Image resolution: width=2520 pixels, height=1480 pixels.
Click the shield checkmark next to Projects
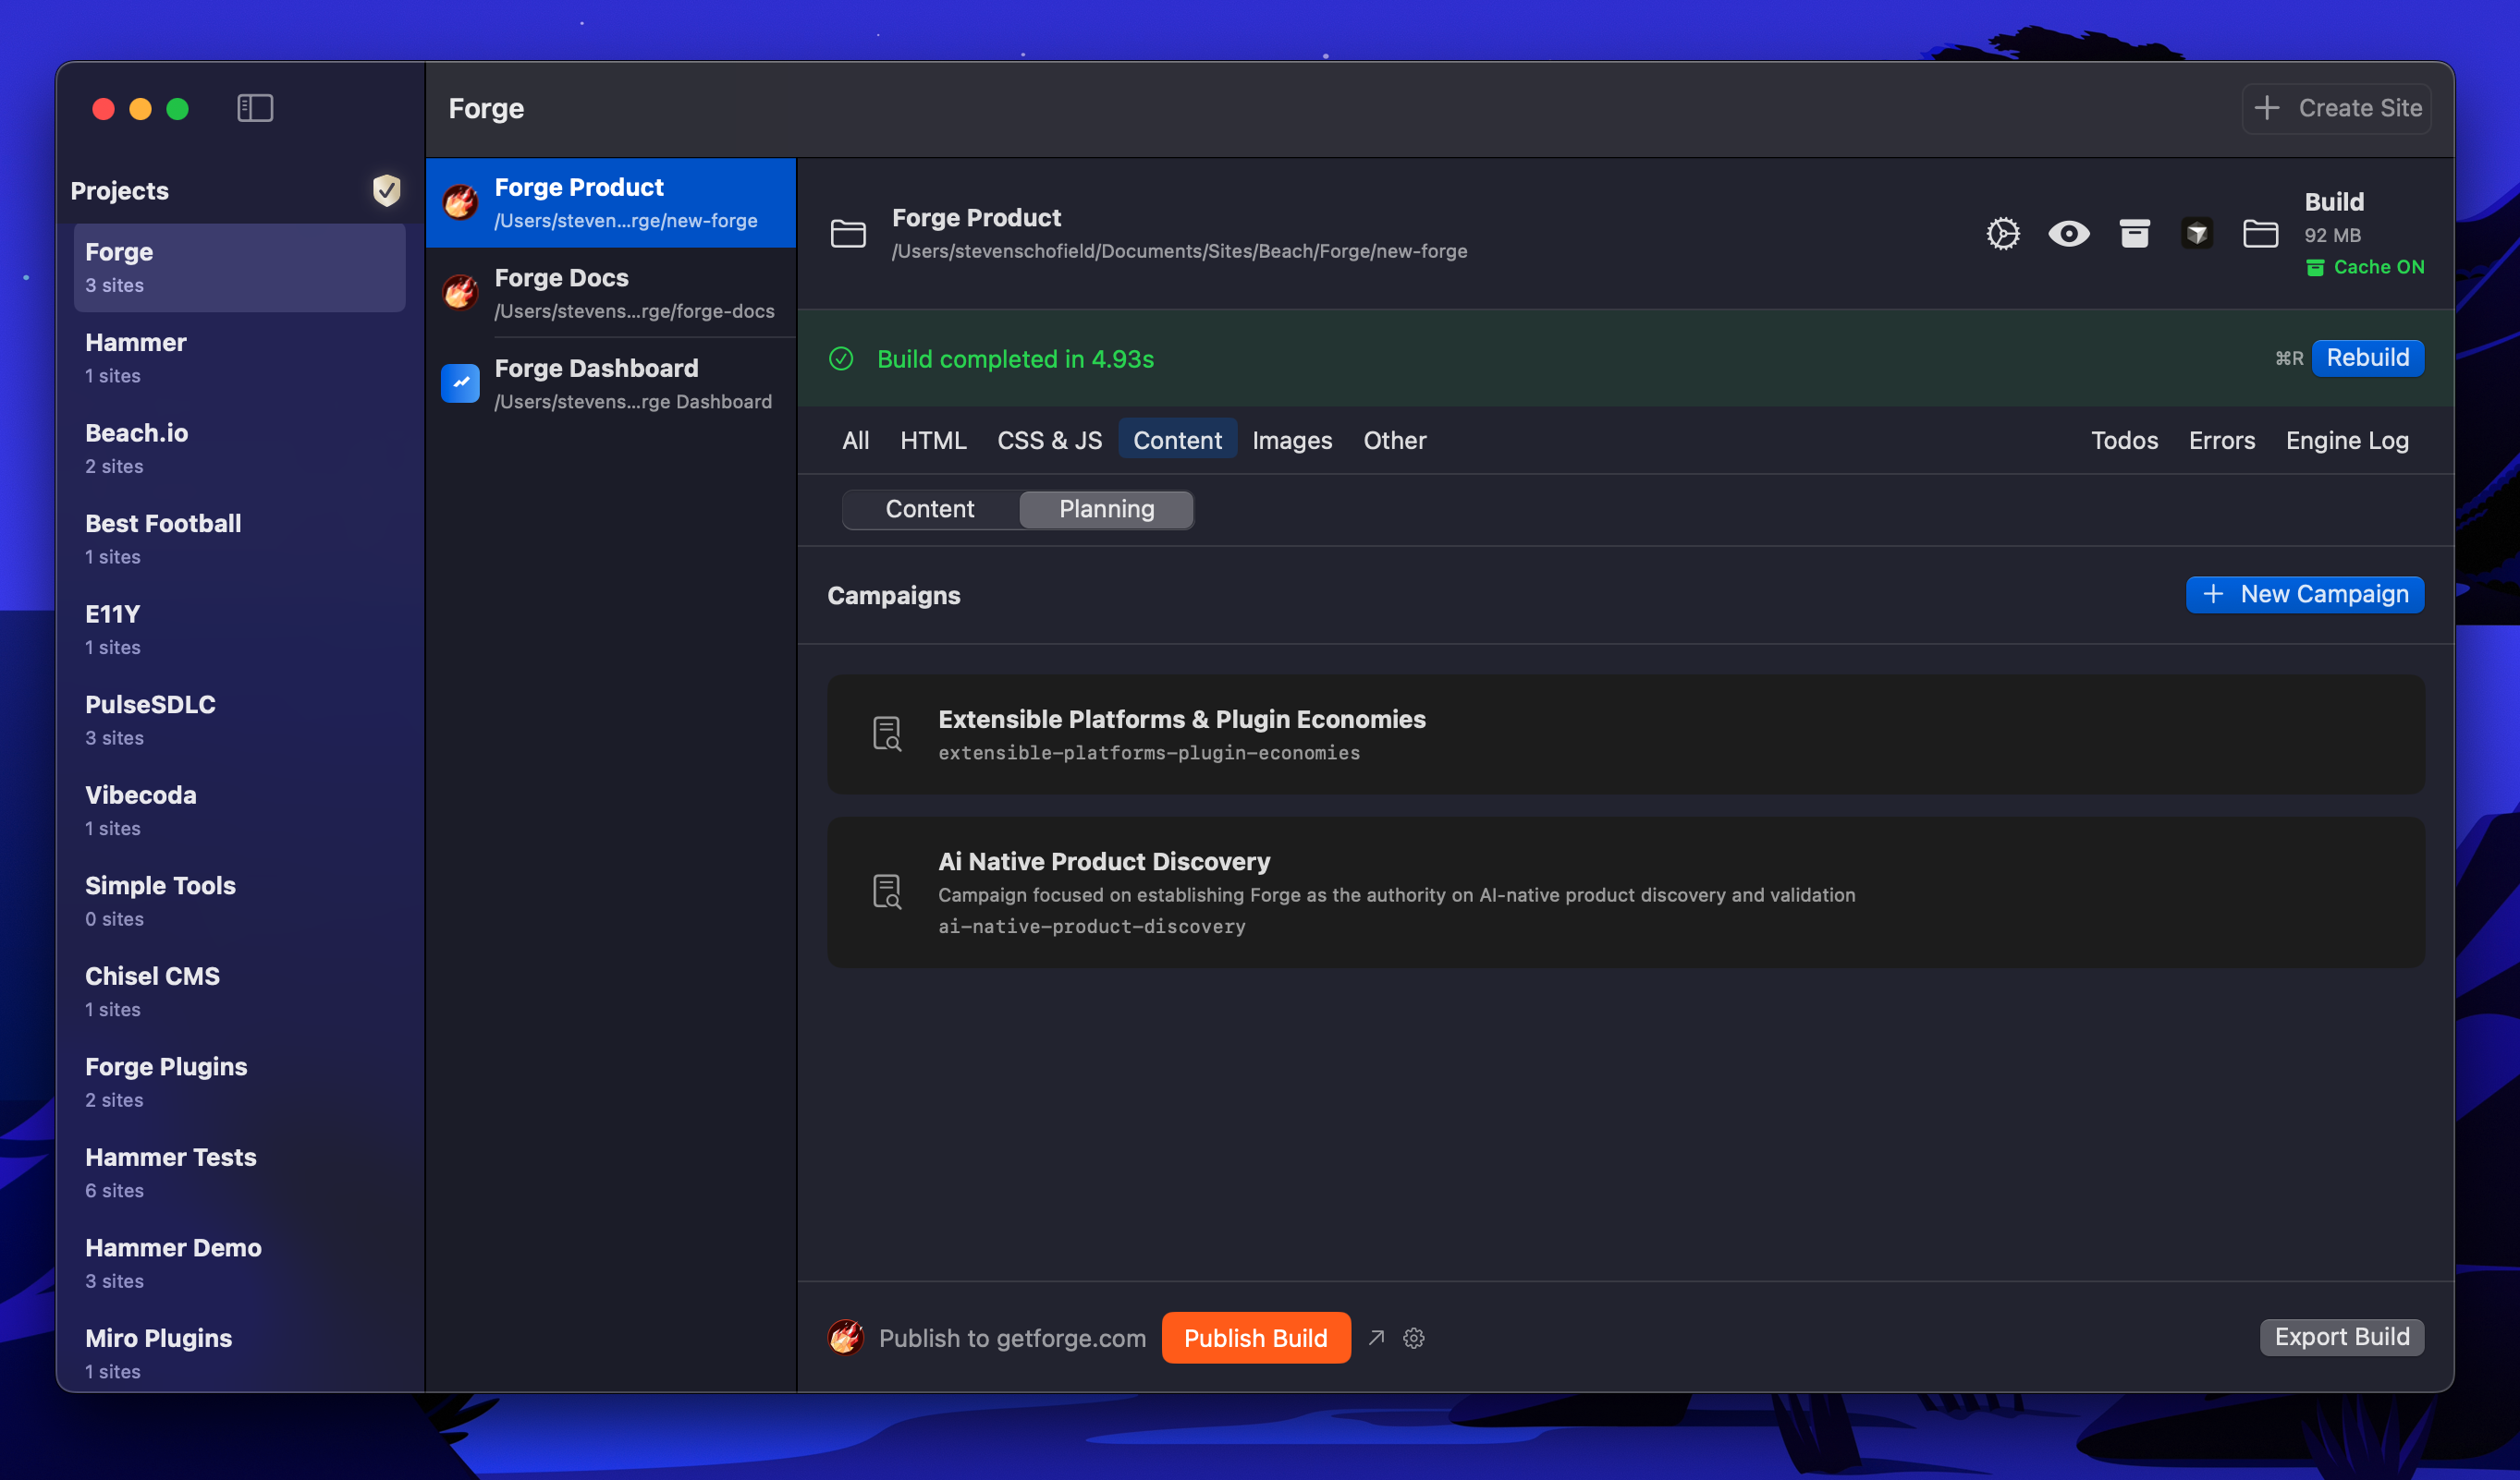click(x=387, y=190)
